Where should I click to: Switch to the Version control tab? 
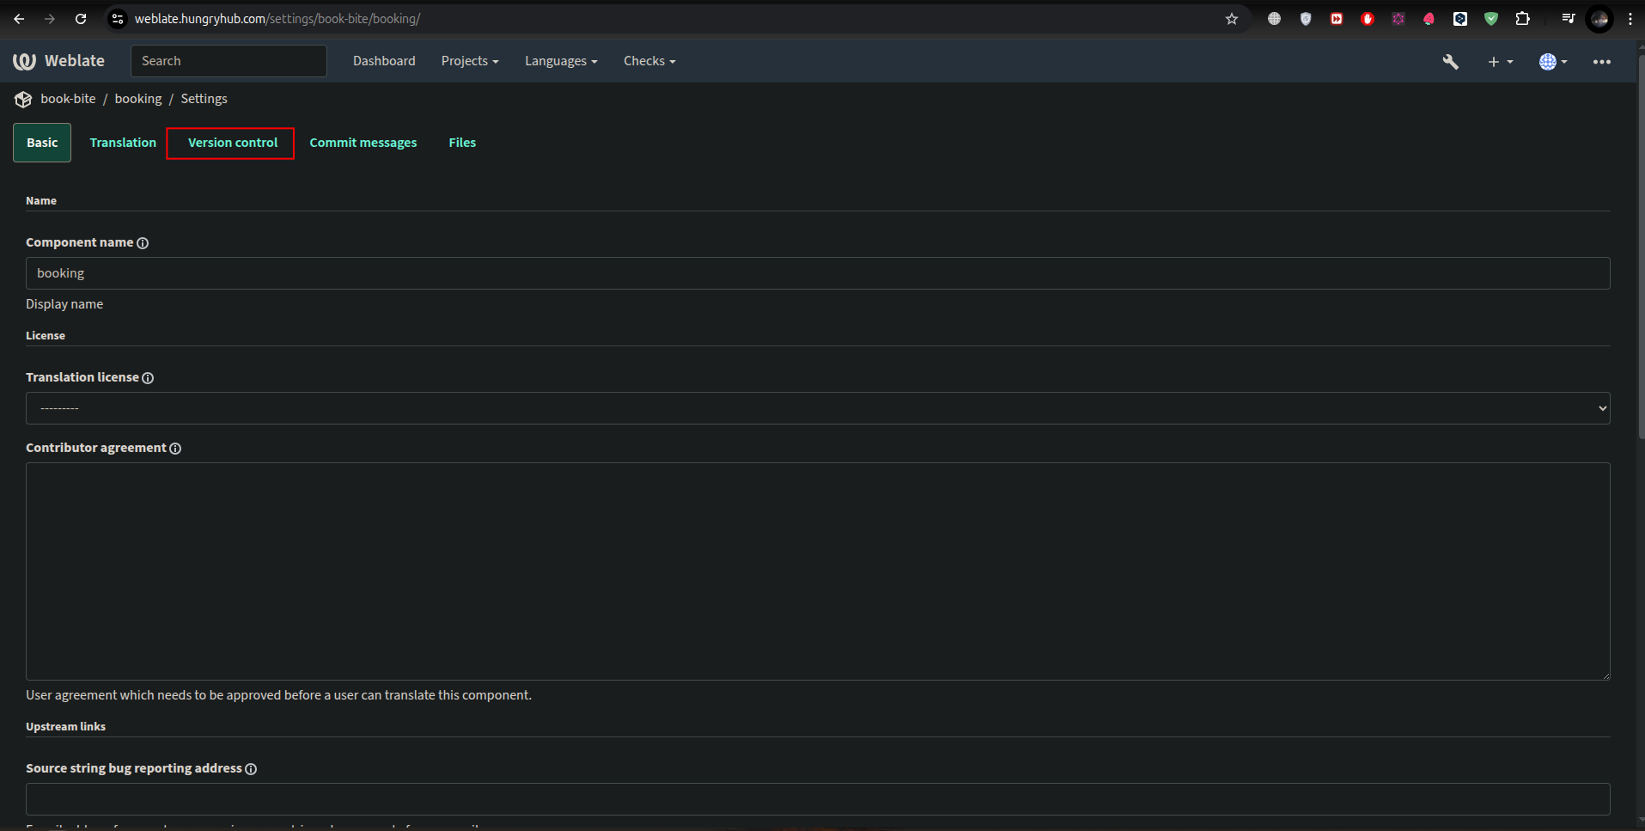click(x=232, y=143)
